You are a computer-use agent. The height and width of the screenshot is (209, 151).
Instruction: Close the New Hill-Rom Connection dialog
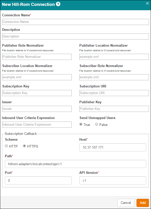click(147, 4)
